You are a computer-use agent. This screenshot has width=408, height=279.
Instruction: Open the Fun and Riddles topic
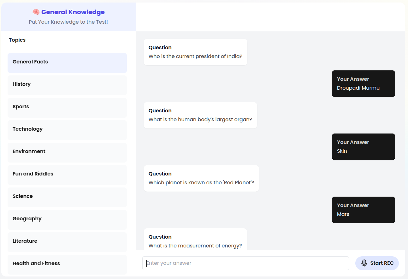tap(67, 175)
